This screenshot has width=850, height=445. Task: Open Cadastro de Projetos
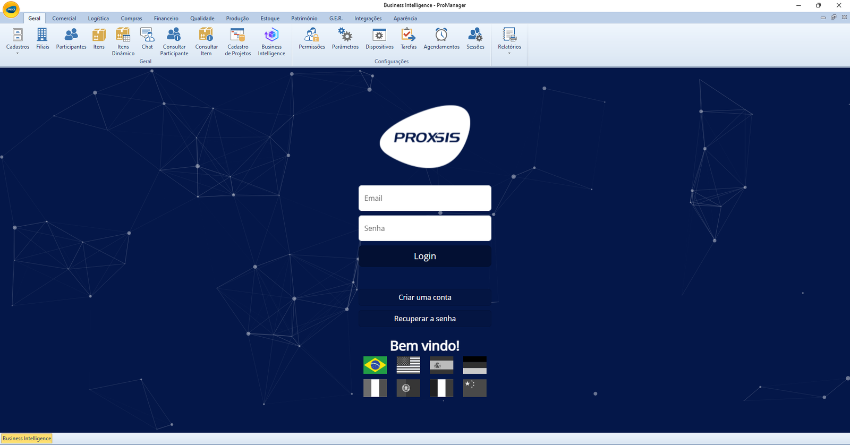(x=238, y=42)
